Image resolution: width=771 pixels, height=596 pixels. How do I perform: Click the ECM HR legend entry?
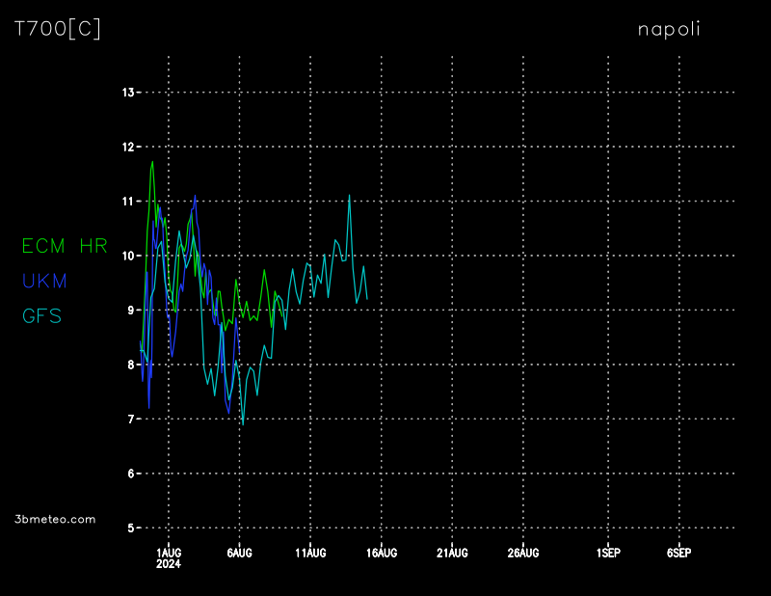click(x=65, y=246)
